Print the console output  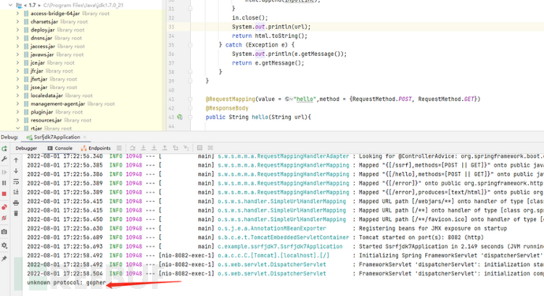(x=16, y=203)
